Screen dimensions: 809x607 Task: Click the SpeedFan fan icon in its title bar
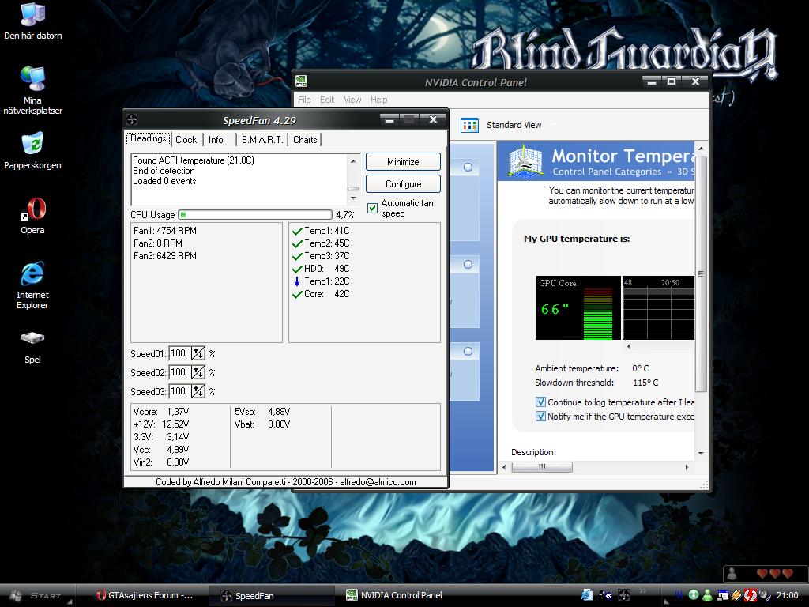(132, 120)
